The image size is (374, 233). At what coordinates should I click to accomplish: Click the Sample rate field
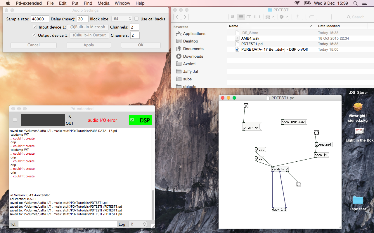40,19
